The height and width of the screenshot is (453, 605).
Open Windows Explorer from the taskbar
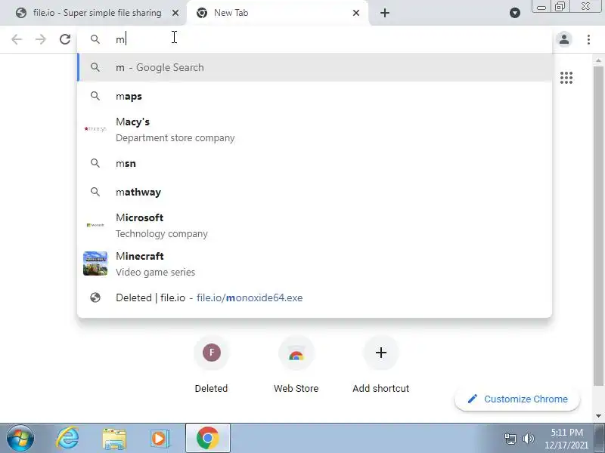114,439
